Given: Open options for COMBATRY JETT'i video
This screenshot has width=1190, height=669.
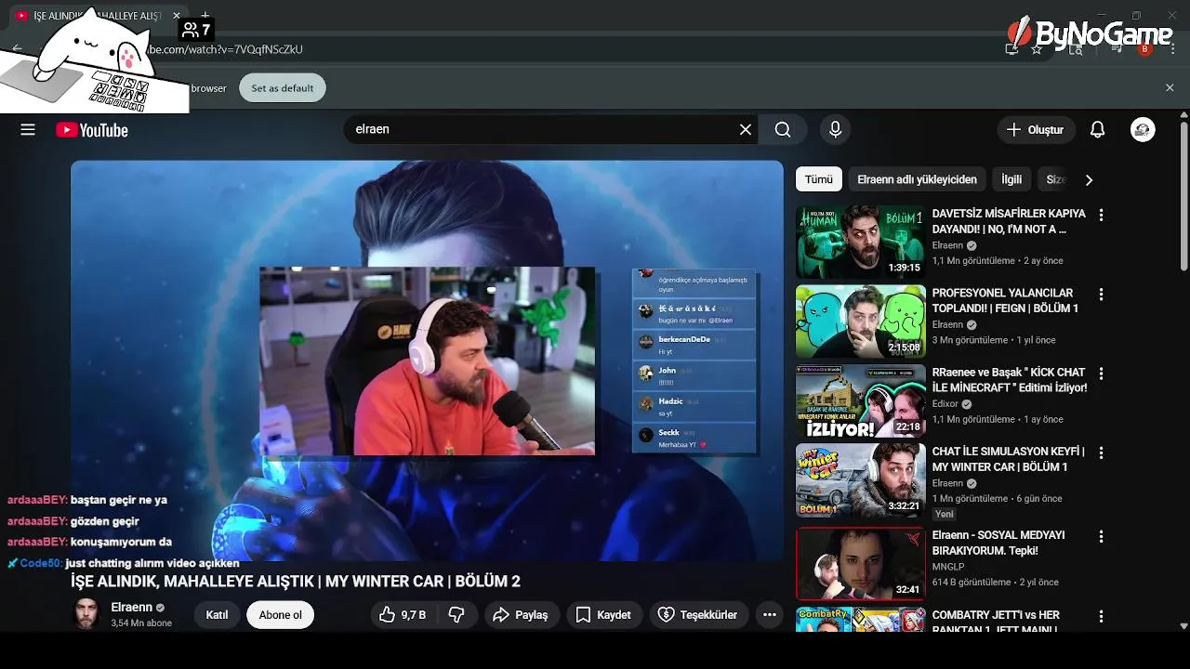Looking at the screenshot, I should 1101,616.
